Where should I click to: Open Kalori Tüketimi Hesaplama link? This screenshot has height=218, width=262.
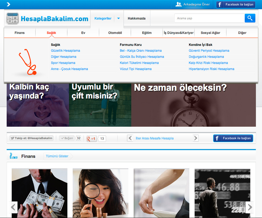point(139,63)
